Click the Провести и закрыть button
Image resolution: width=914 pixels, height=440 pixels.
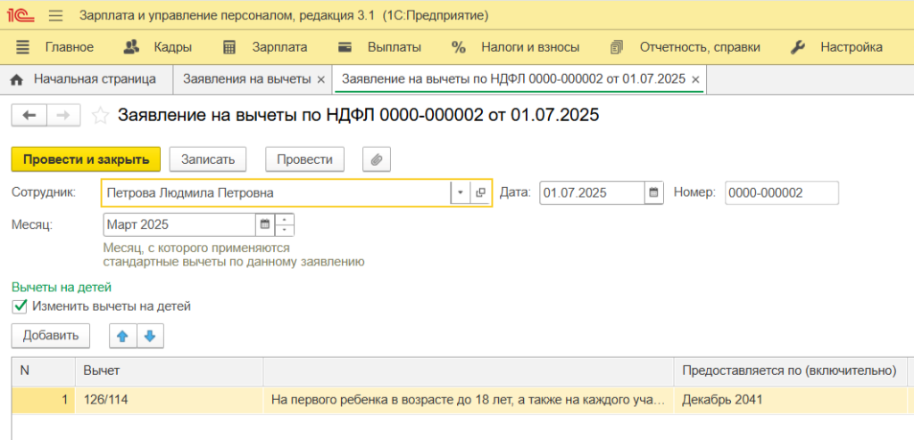[86, 159]
